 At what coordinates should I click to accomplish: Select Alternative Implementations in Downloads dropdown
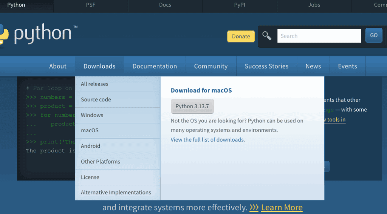pos(118,193)
